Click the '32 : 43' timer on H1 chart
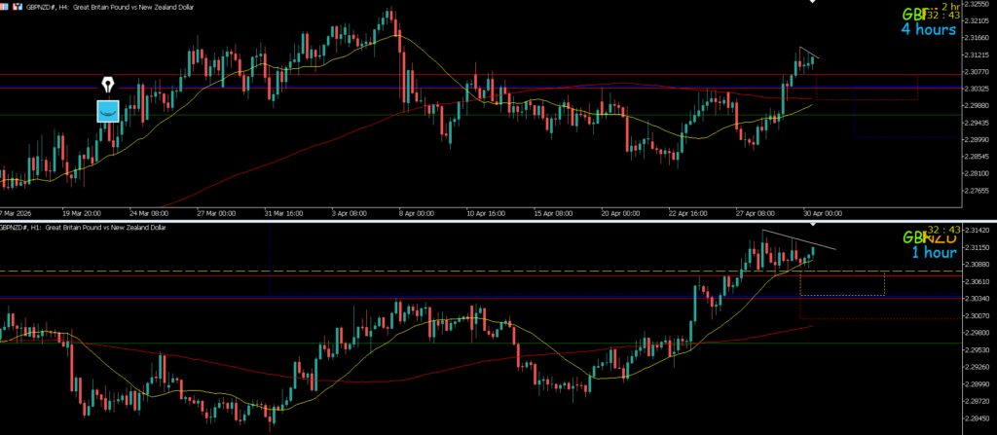 pos(943,230)
